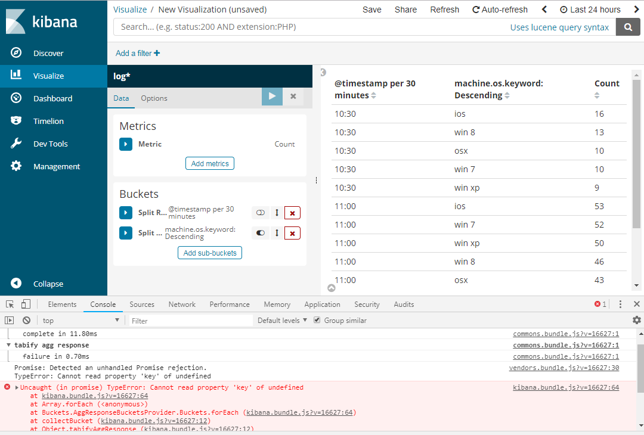The image size is (644, 435).
Task: Focus the console Filter input
Action: 191,321
